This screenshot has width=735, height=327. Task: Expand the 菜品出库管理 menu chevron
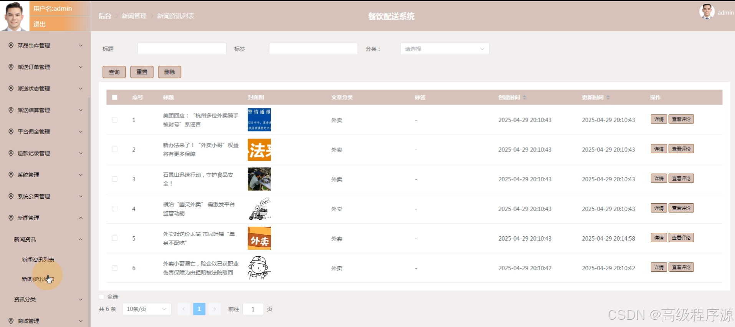81,45
